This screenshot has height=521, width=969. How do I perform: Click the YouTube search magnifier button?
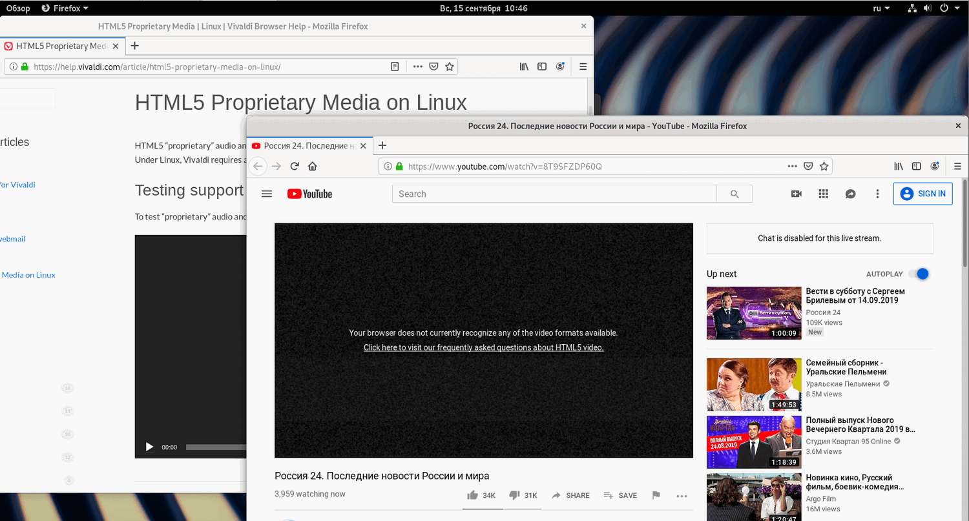[735, 194]
